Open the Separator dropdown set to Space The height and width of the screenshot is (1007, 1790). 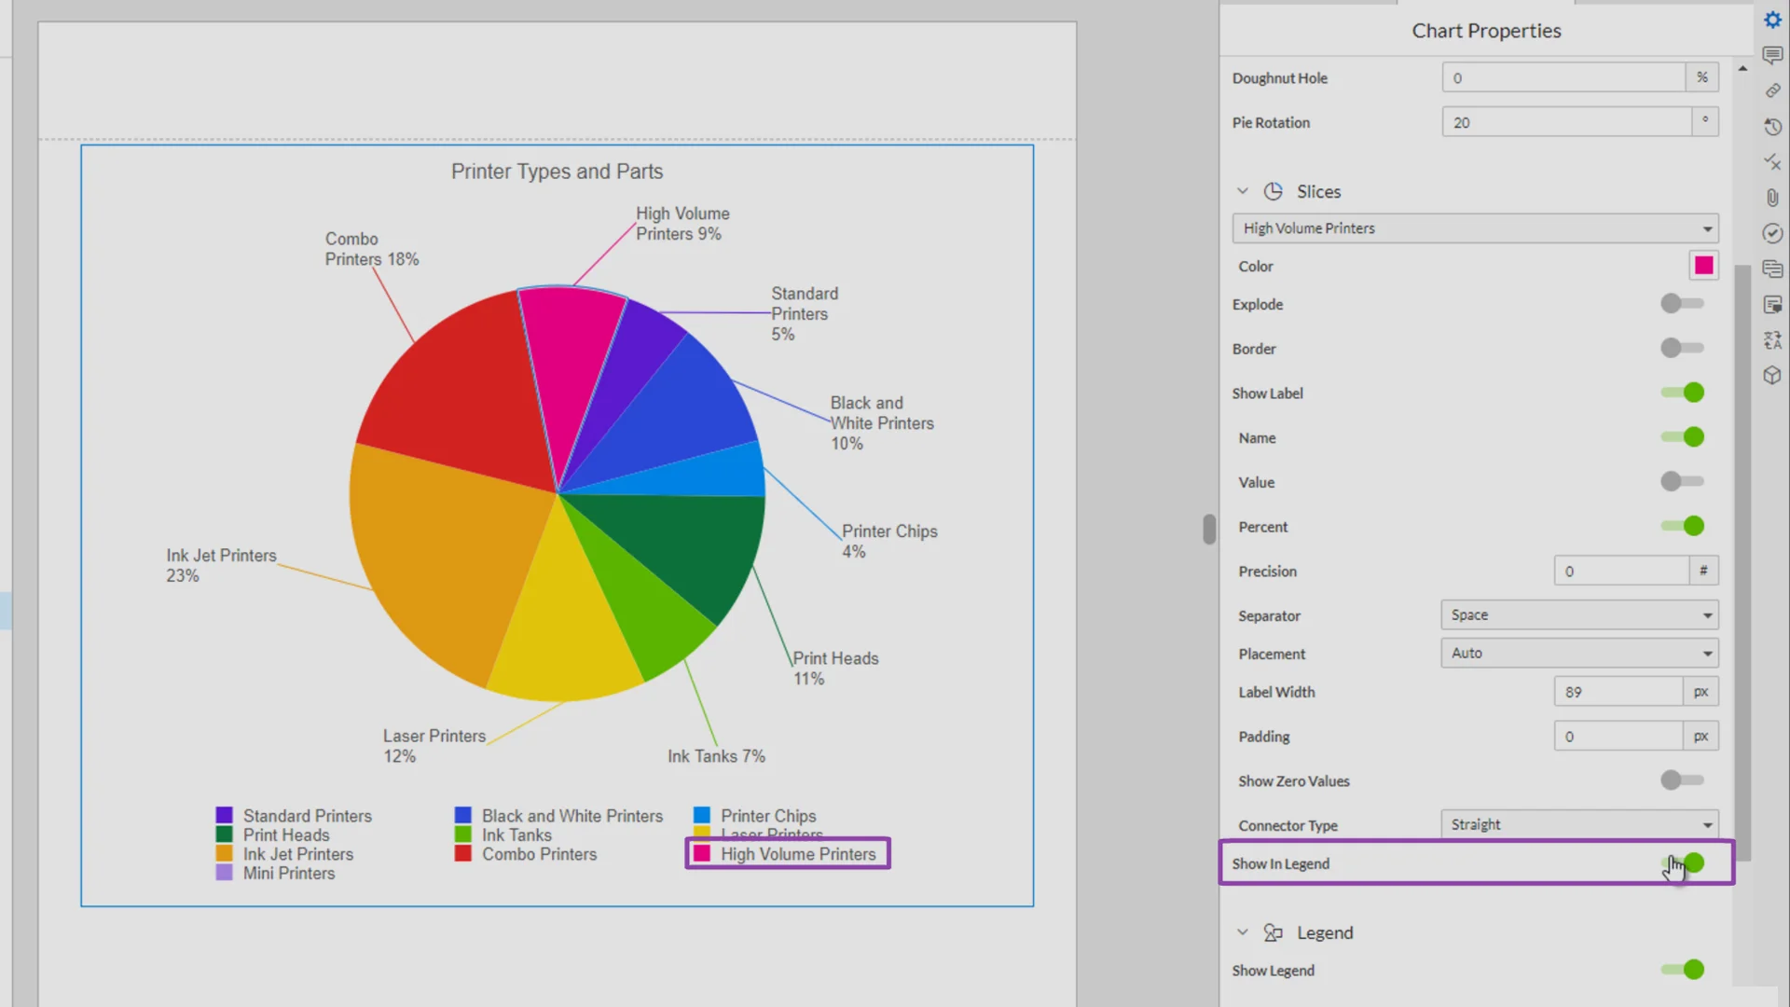(x=1578, y=615)
